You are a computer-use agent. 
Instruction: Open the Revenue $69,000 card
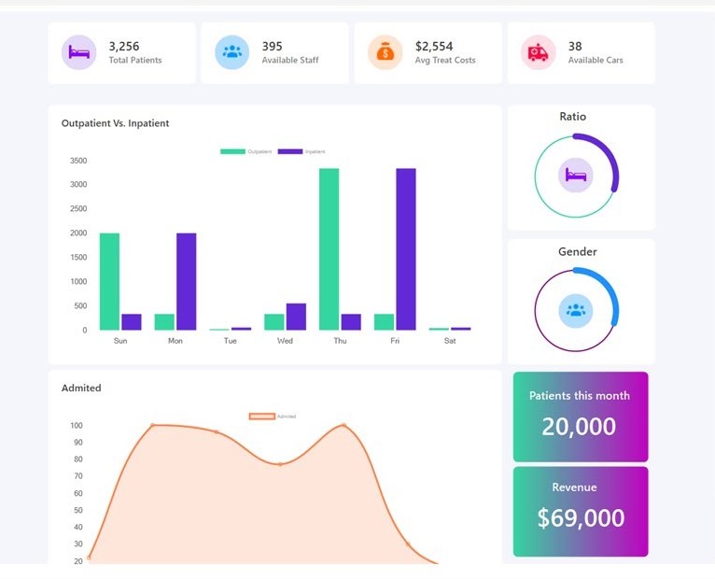(580, 511)
